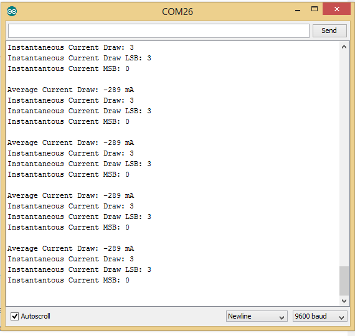355x336 pixels.
Task: Toggle the Autoscroll checkbox
Action: pos(14,316)
